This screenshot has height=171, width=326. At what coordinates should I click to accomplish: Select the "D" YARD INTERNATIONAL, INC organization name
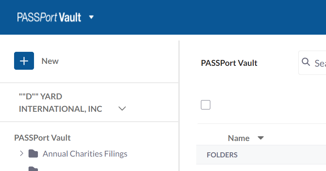[60, 102]
